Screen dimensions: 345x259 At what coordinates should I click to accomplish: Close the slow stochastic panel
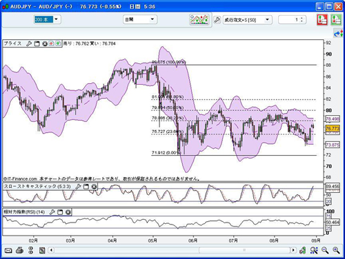(94, 187)
